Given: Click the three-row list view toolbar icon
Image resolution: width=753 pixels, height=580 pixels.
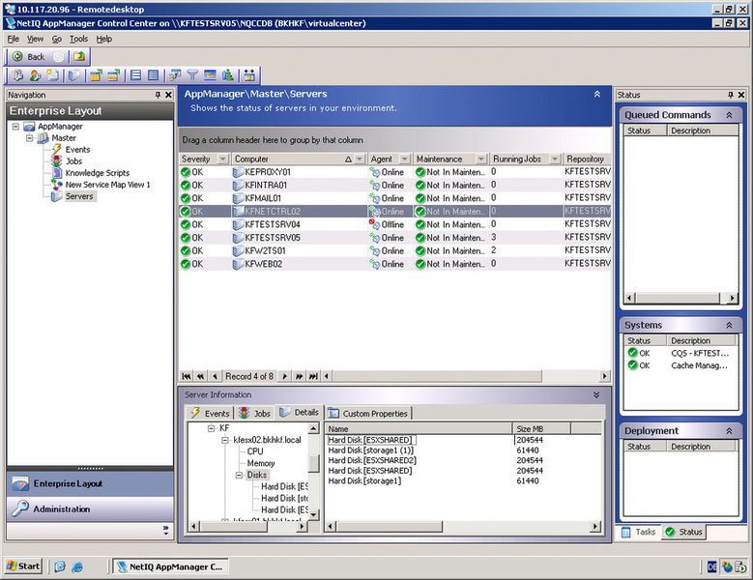Looking at the screenshot, I should coord(136,75).
